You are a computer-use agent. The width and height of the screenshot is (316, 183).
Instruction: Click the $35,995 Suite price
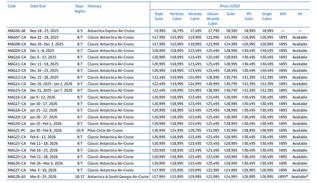click(231, 131)
